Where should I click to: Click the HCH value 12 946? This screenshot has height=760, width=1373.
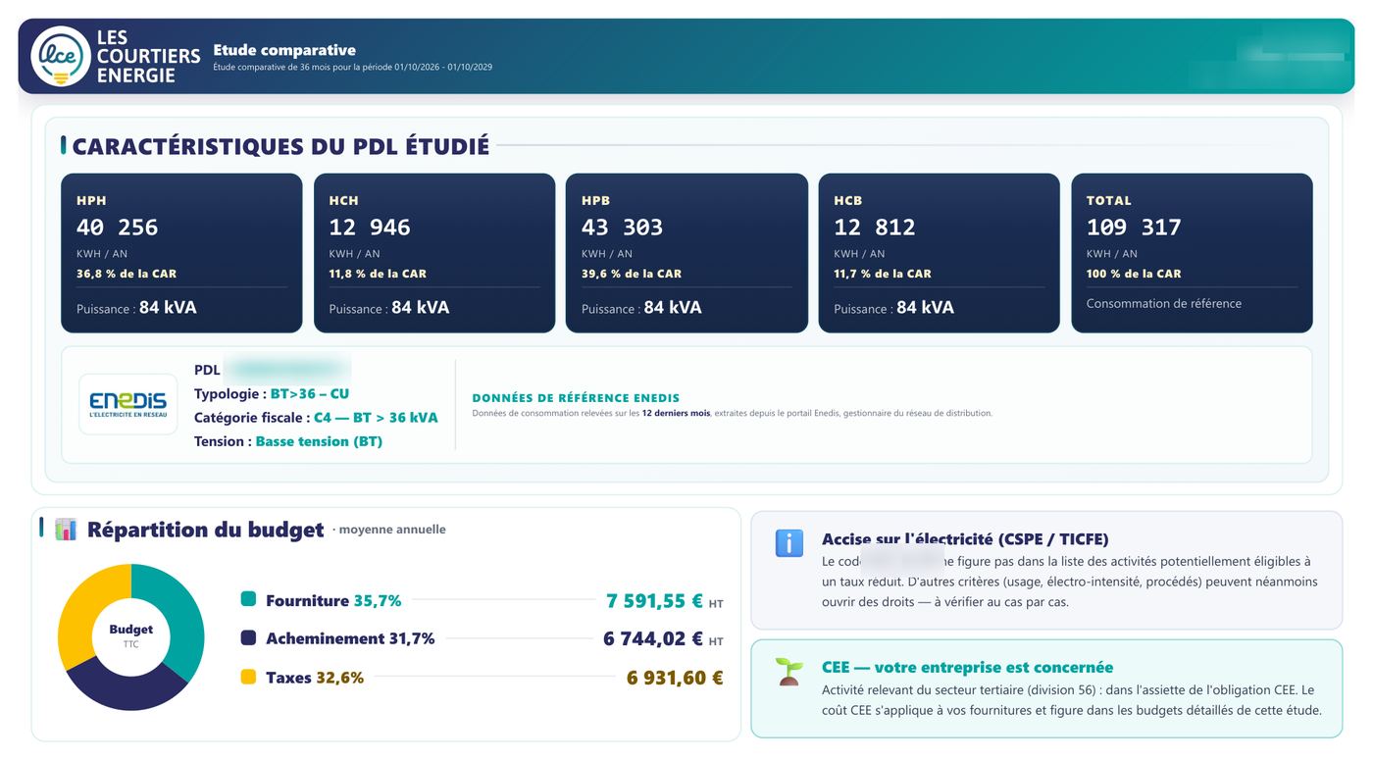click(x=370, y=228)
